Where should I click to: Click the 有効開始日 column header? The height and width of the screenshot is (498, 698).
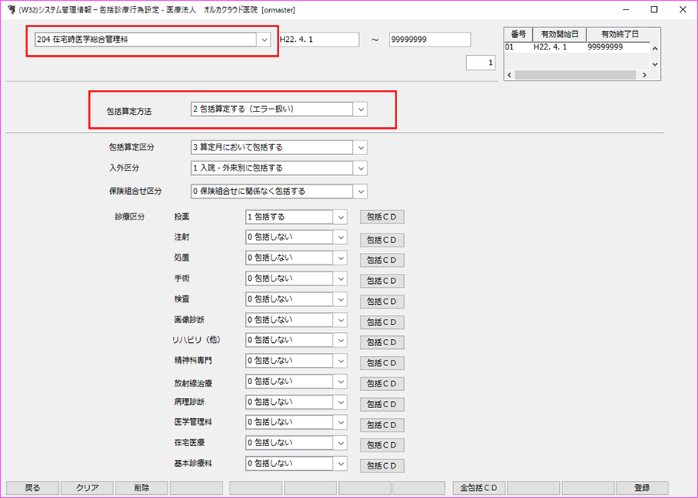[559, 34]
